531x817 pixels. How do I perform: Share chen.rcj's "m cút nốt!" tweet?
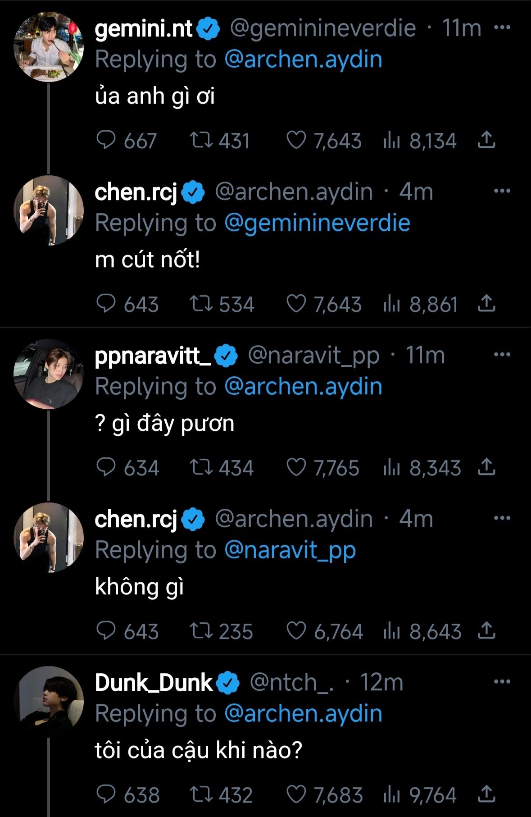[x=486, y=304]
